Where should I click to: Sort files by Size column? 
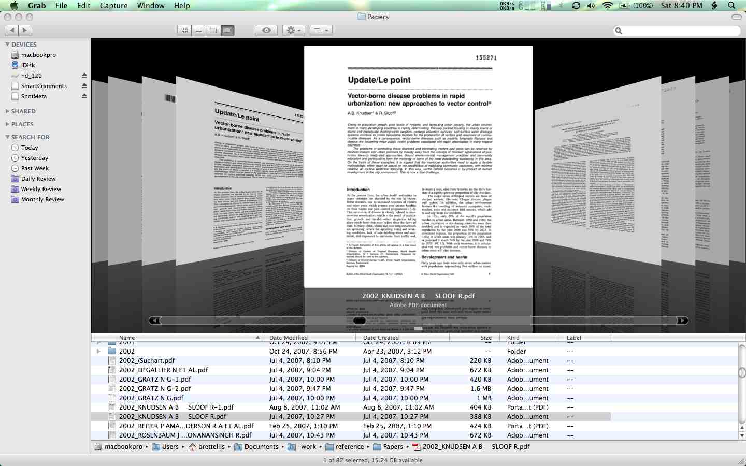(475, 338)
